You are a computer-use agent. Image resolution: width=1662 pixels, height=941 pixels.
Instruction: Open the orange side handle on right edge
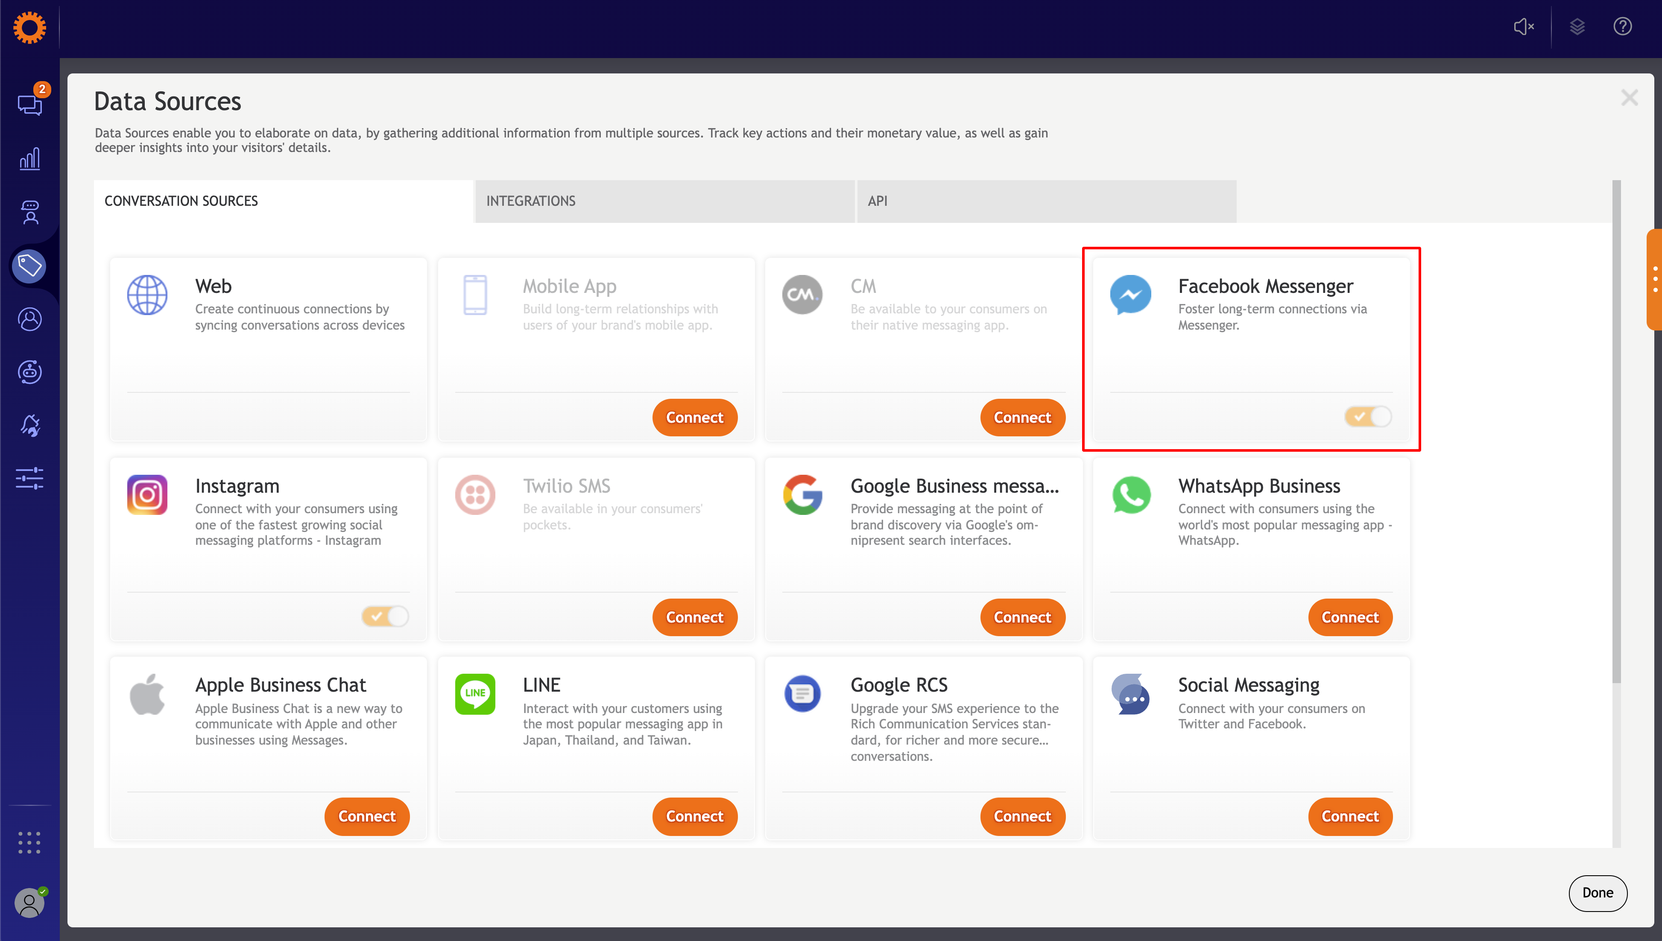[1654, 279]
